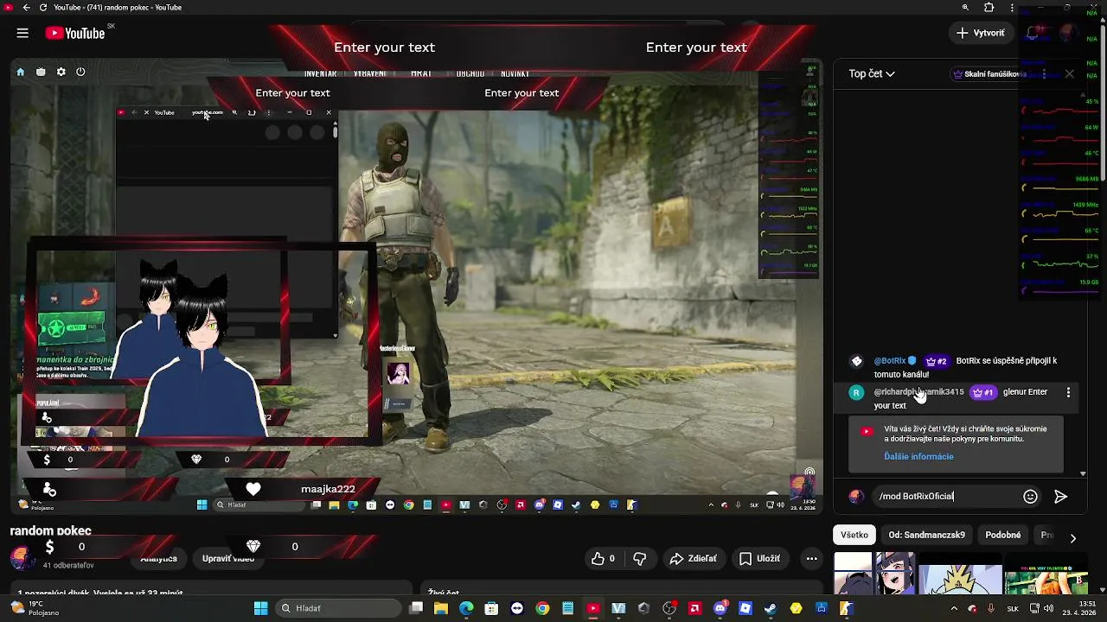The height and width of the screenshot is (622, 1107).
Task: Open File Explorer from the taskbar
Action: [441, 608]
